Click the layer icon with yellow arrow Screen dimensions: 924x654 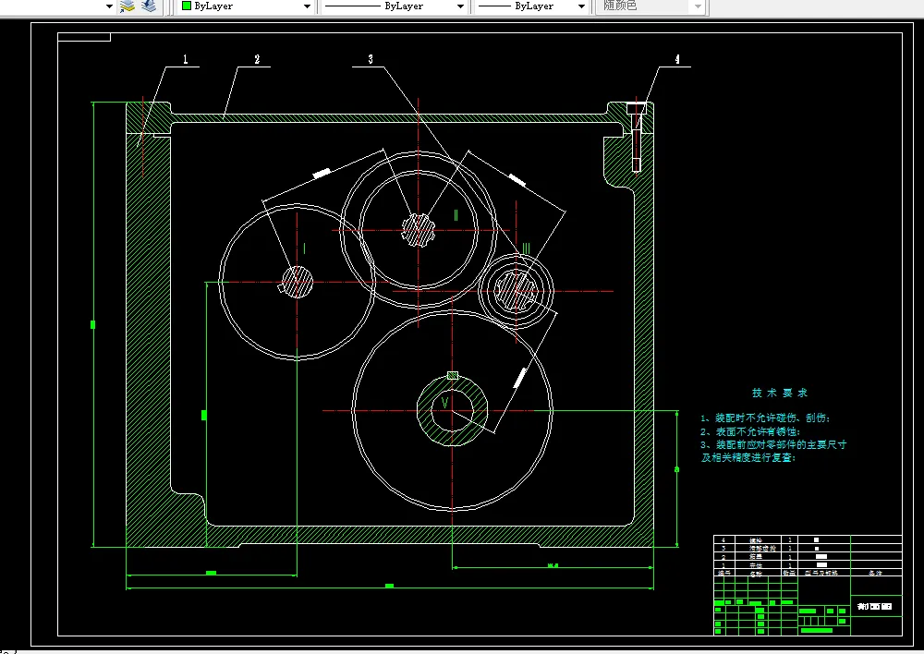pyautogui.click(x=128, y=6)
